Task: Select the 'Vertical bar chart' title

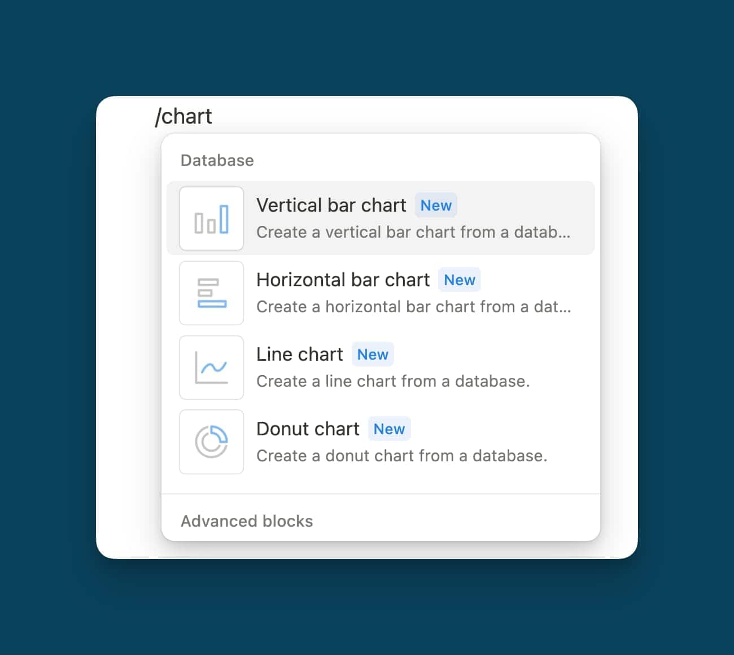Action: 331,206
